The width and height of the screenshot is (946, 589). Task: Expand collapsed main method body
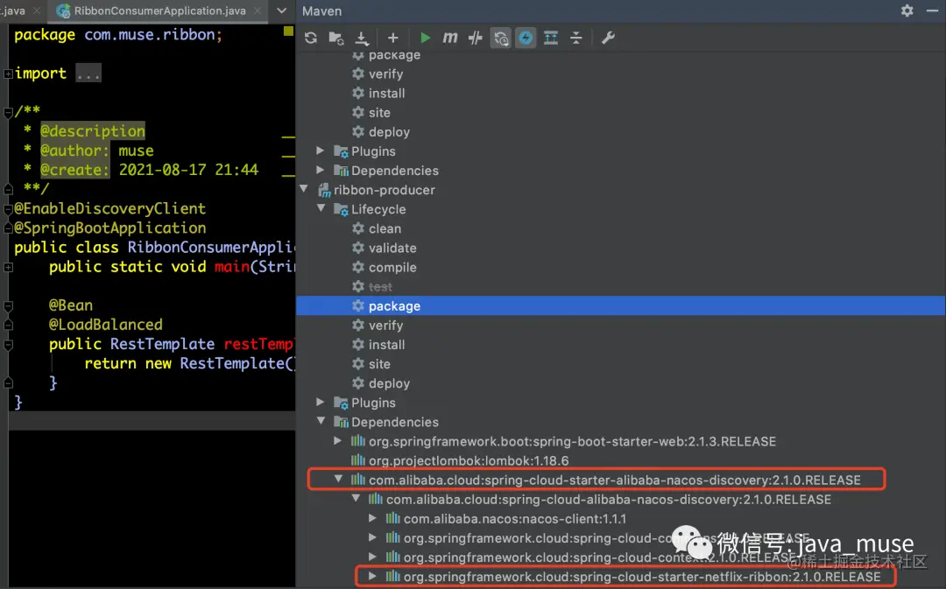click(9, 267)
